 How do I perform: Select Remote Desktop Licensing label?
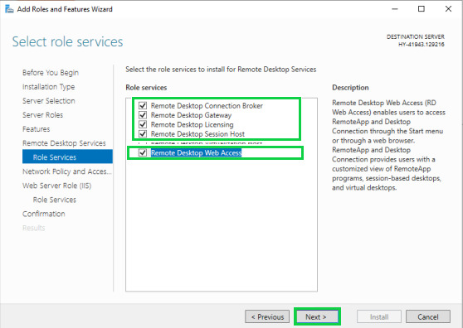(x=193, y=124)
